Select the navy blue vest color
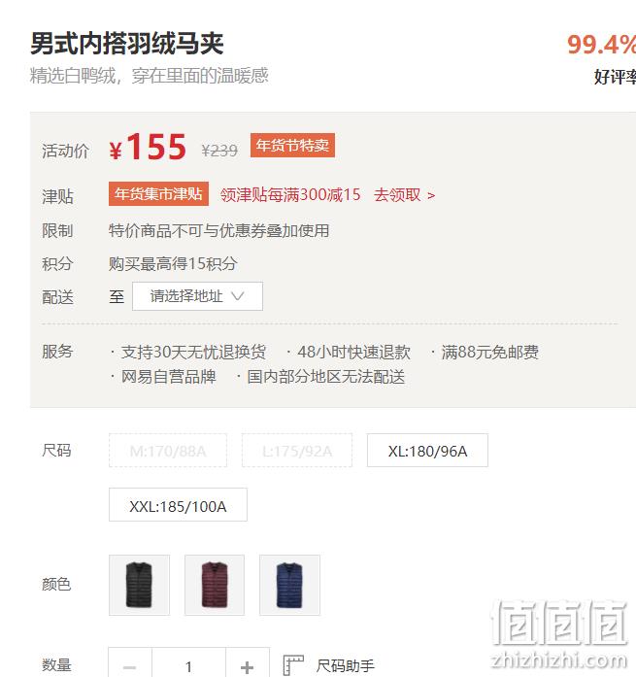Screen dimensions: 636x677 289,585
